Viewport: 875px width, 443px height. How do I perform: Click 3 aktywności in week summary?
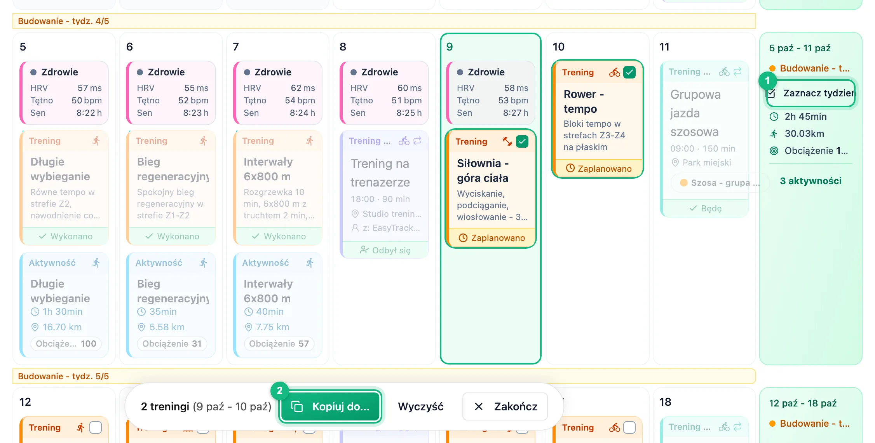[811, 181]
